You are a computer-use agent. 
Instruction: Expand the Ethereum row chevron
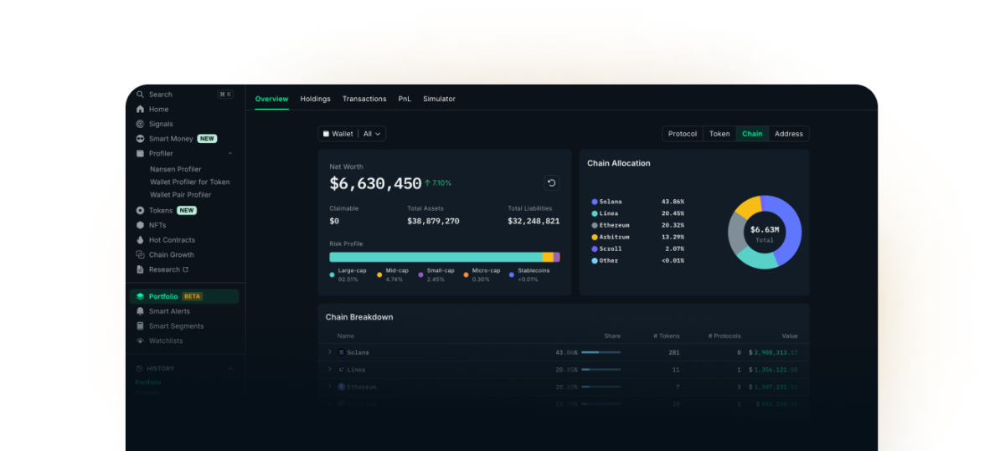(x=330, y=387)
